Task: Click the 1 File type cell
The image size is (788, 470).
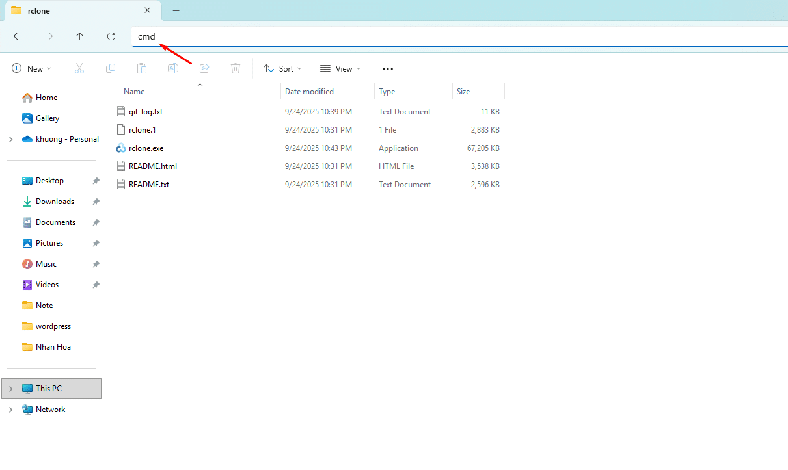Action: [x=387, y=130]
